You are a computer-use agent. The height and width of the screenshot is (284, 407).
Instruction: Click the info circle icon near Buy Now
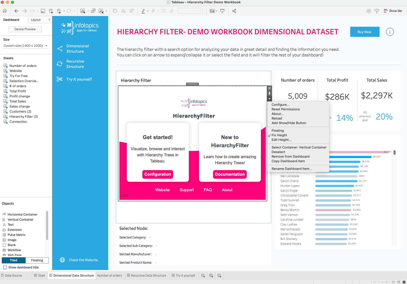tap(390, 32)
